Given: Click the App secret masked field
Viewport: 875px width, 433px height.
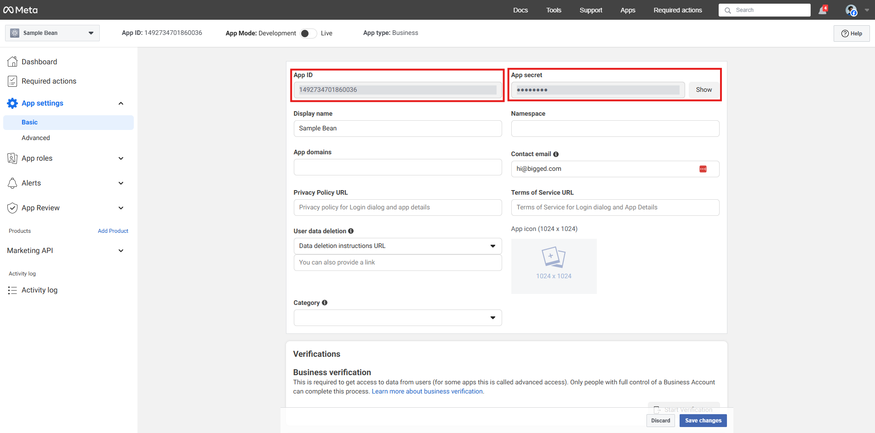Looking at the screenshot, I should click(598, 90).
